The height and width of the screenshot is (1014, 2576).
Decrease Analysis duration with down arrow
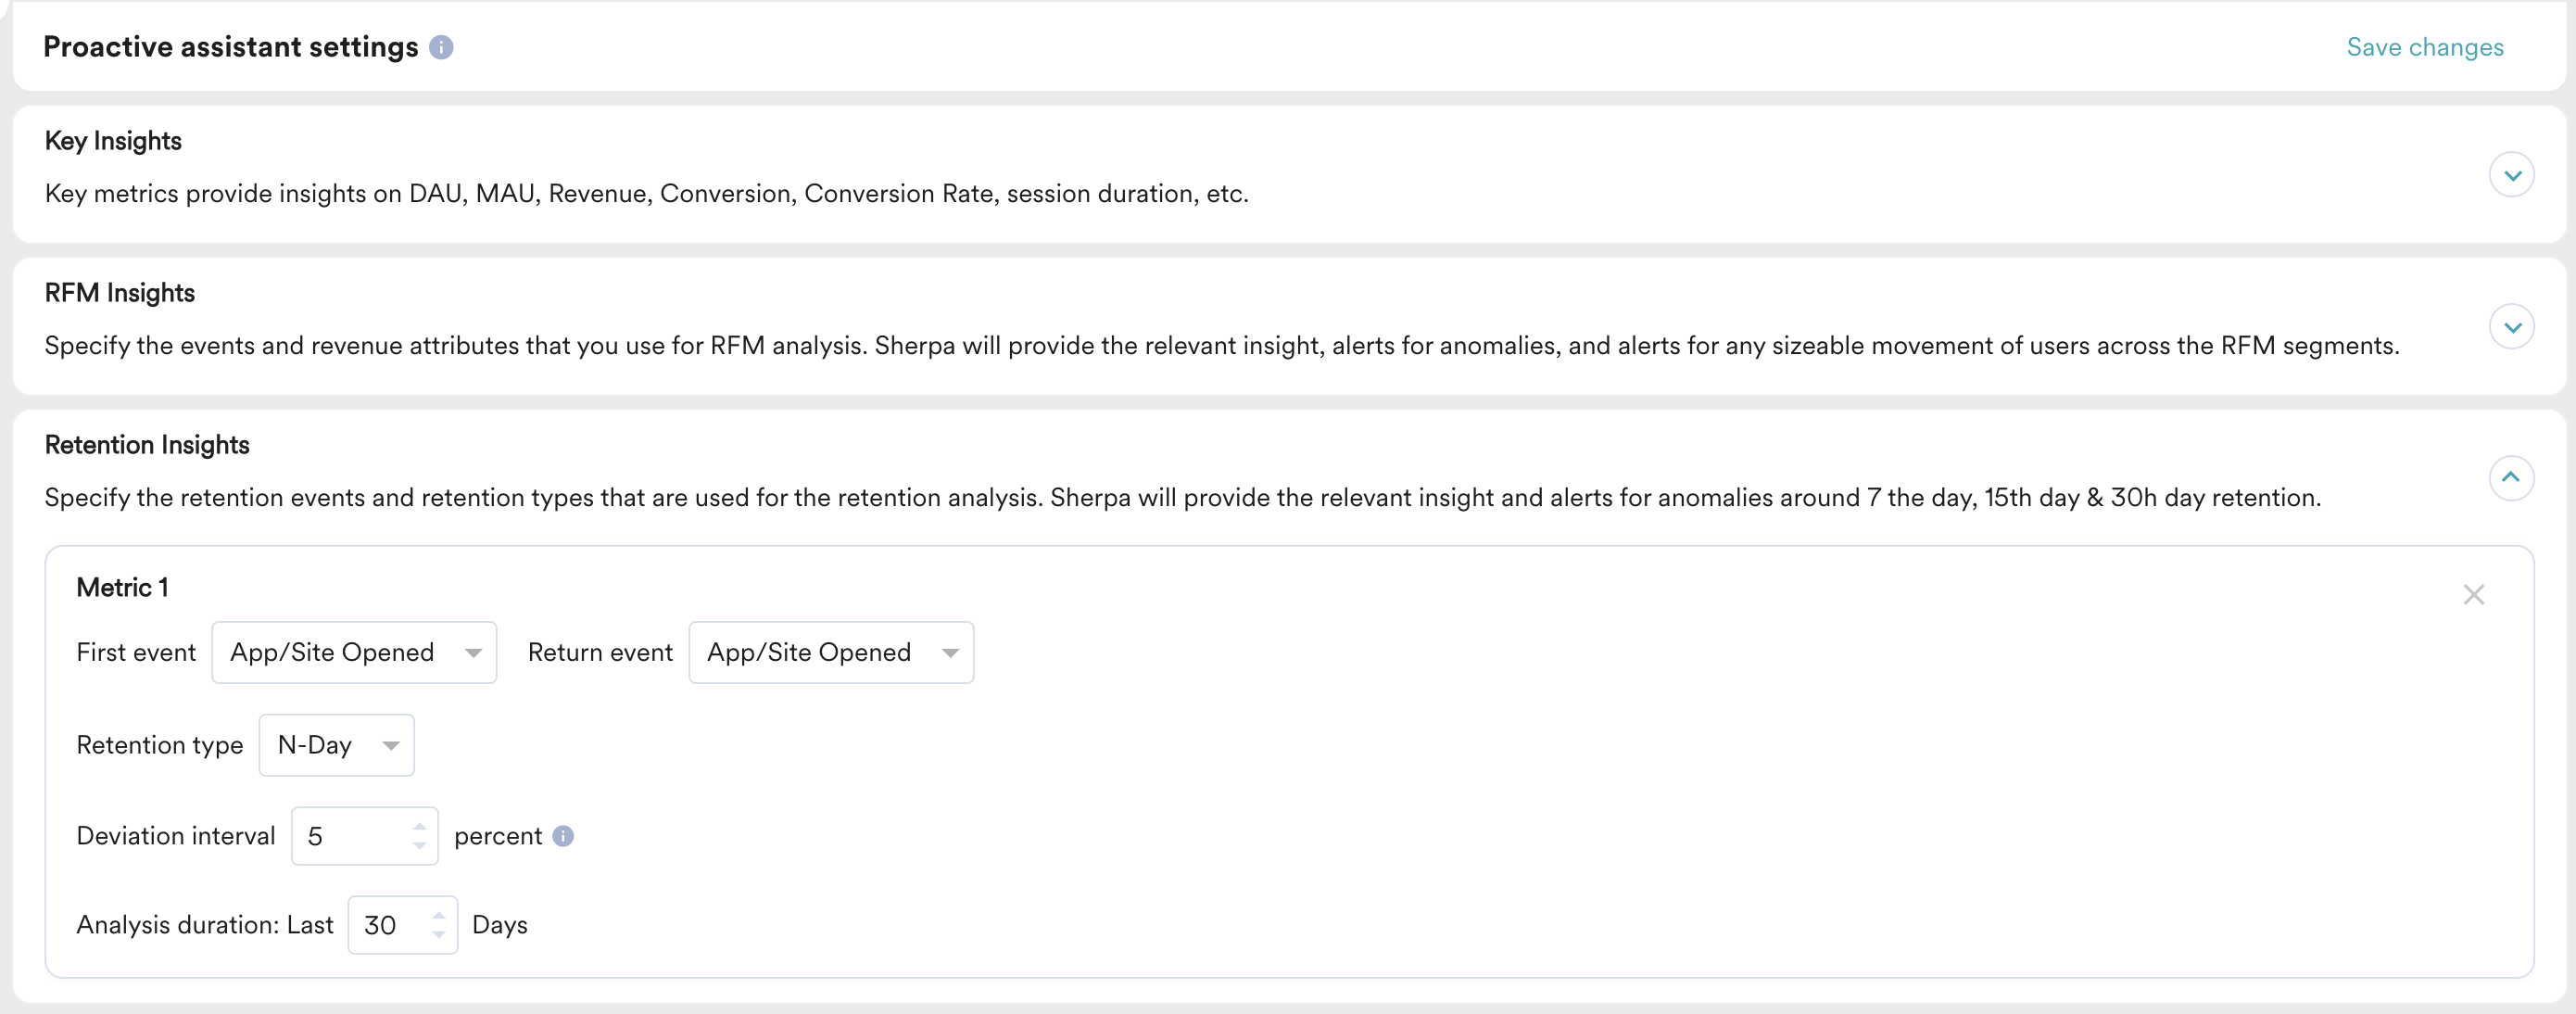coord(439,935)
